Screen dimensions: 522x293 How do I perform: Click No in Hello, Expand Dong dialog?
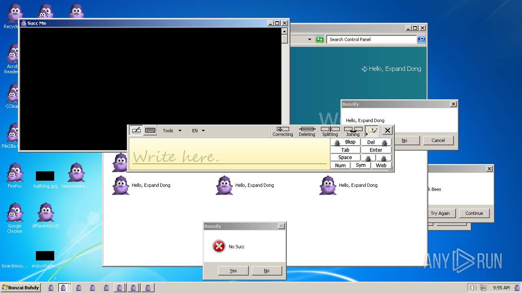(404, 140)
